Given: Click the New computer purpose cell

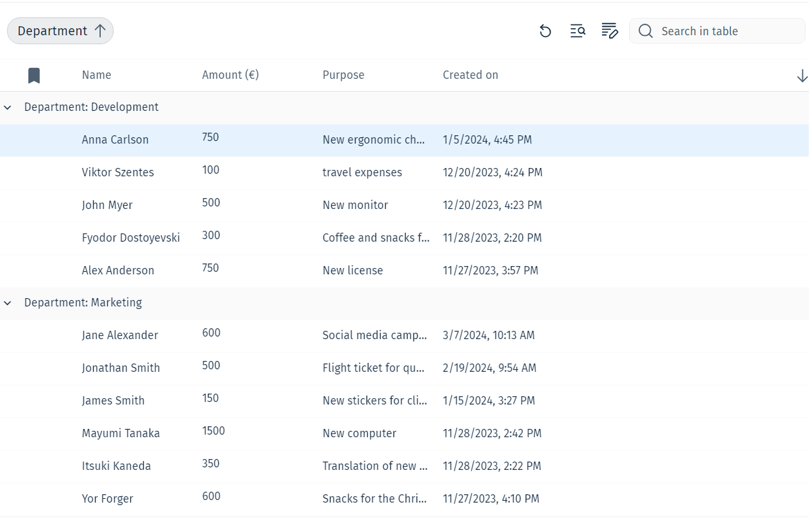Looking at the screenshot, I should pos(359,433).
